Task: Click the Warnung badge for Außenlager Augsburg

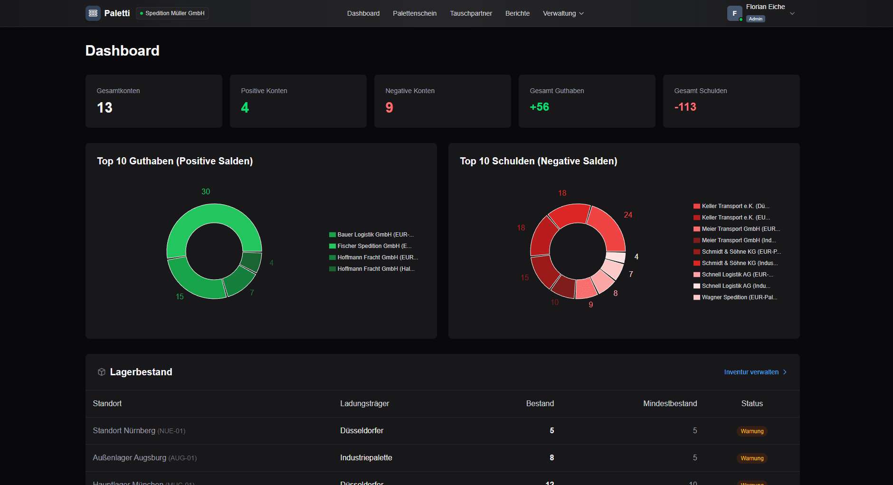Action: [752, 458]
